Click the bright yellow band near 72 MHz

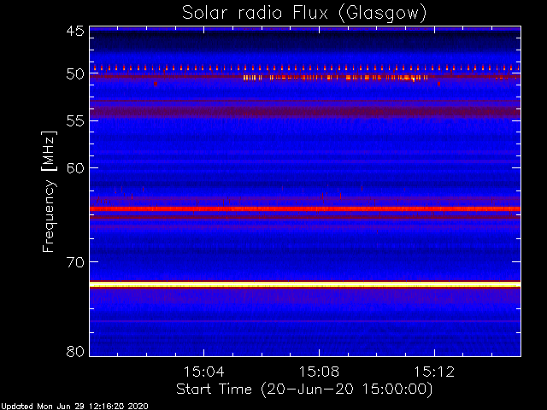(x=305, y=284)
